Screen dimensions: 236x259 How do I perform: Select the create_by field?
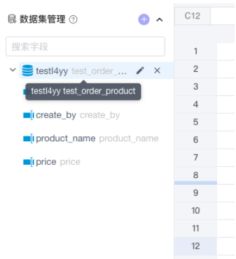coord(71,115)
